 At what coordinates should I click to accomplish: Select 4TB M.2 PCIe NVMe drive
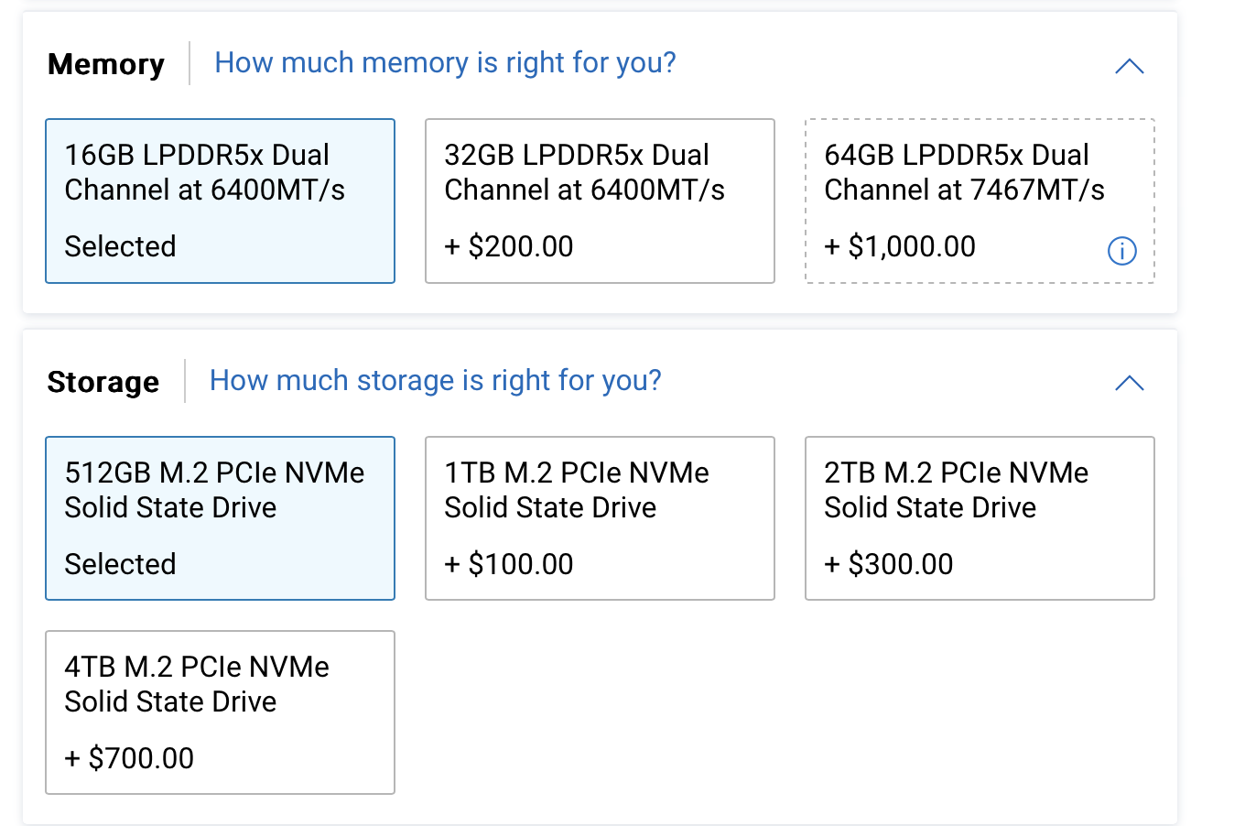(x=220, y=712)
